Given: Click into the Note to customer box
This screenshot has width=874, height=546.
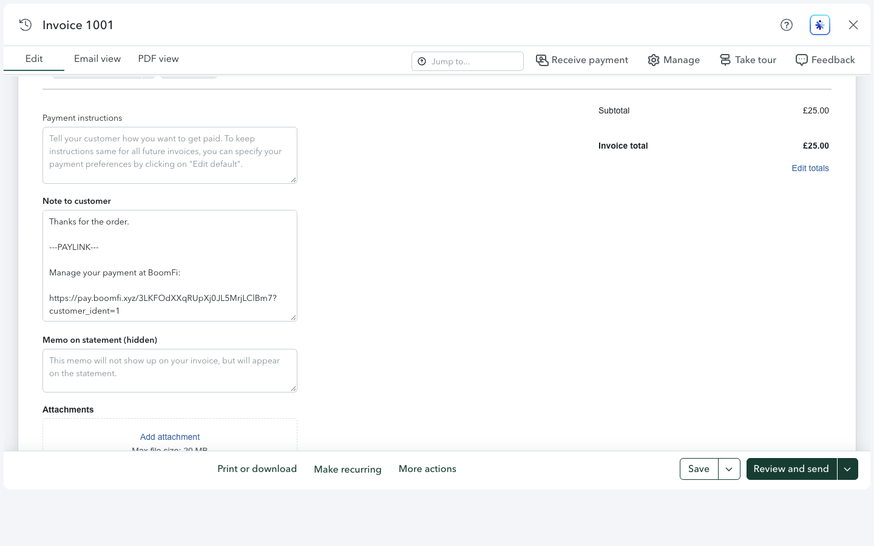Looking at the screenshot, I should (170, 266).
